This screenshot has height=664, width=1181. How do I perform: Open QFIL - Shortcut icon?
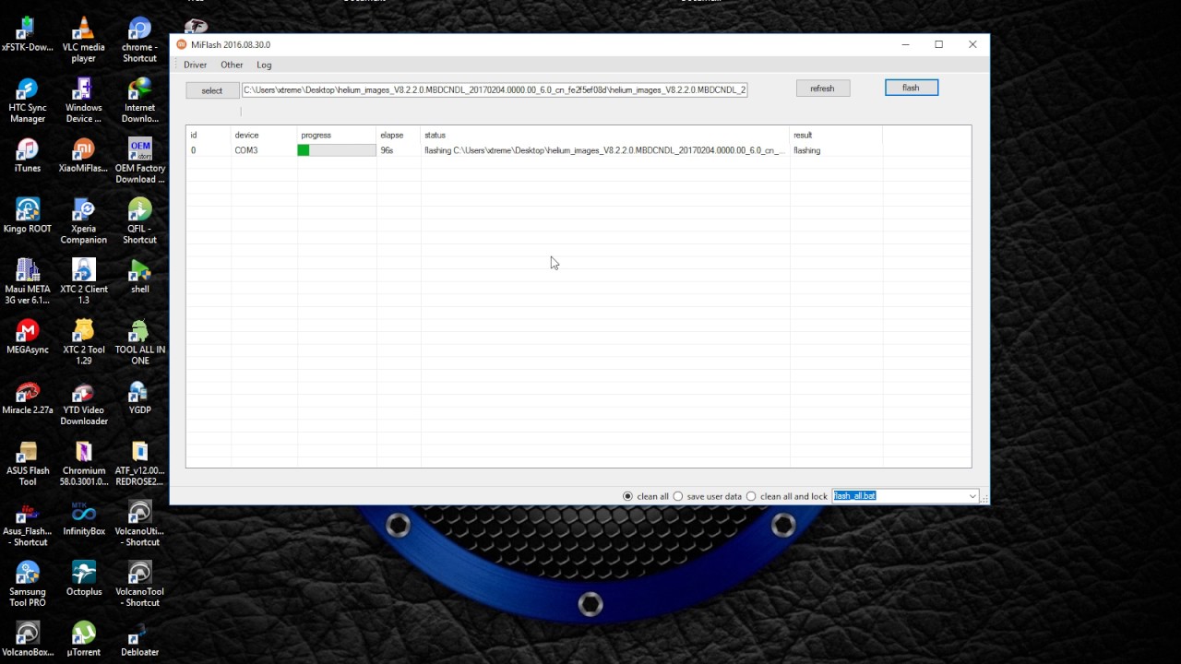[x=140, y=221]
